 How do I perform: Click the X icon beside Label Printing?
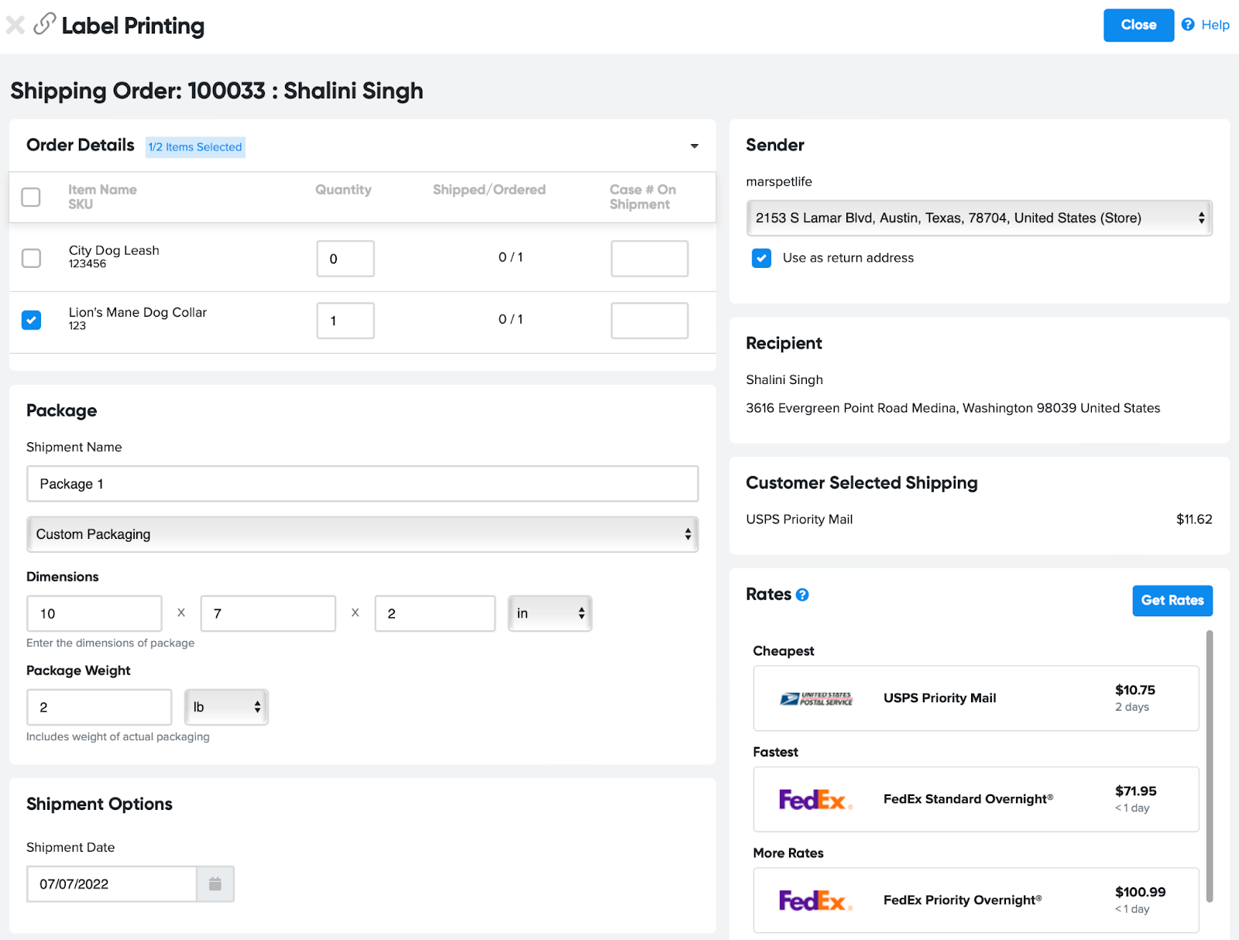[x=15, y=26]
